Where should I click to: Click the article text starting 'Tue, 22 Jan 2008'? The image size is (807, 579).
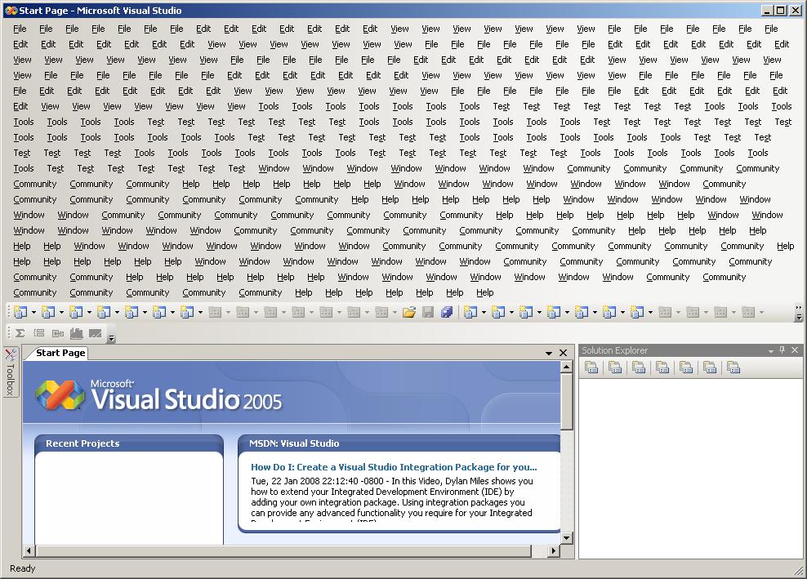tap(392, 497)
